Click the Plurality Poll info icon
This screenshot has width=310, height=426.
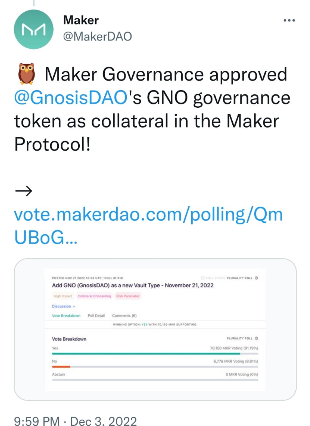[256, 278]
